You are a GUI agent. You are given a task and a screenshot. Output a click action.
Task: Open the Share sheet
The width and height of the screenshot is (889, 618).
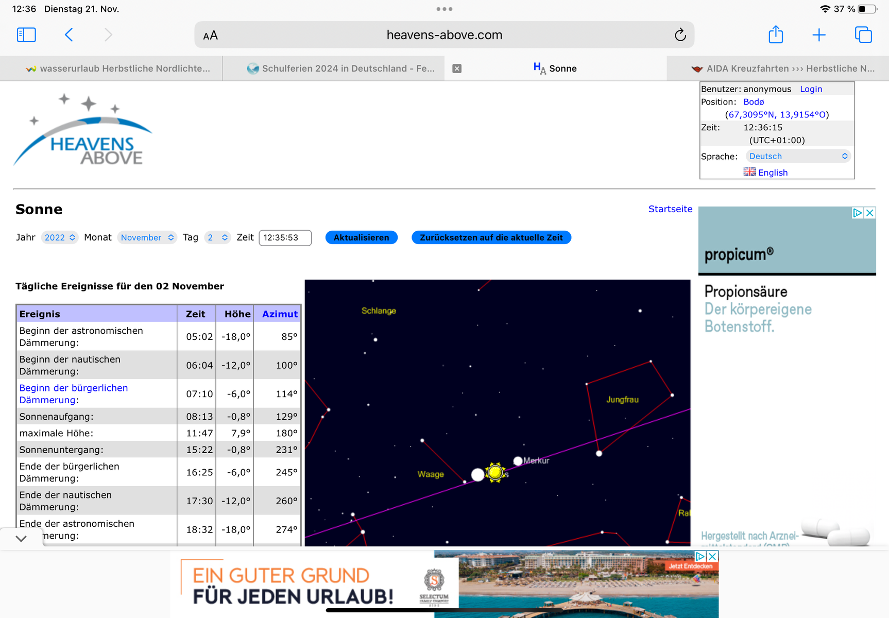tap(775, 35)
